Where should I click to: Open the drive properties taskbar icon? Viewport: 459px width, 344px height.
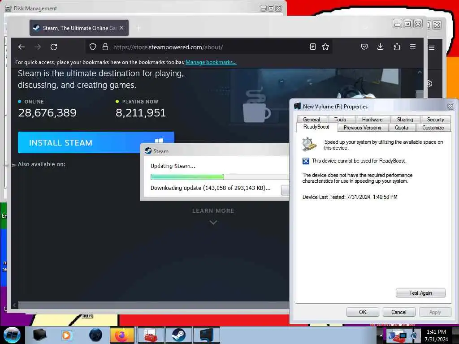point(206,335)
